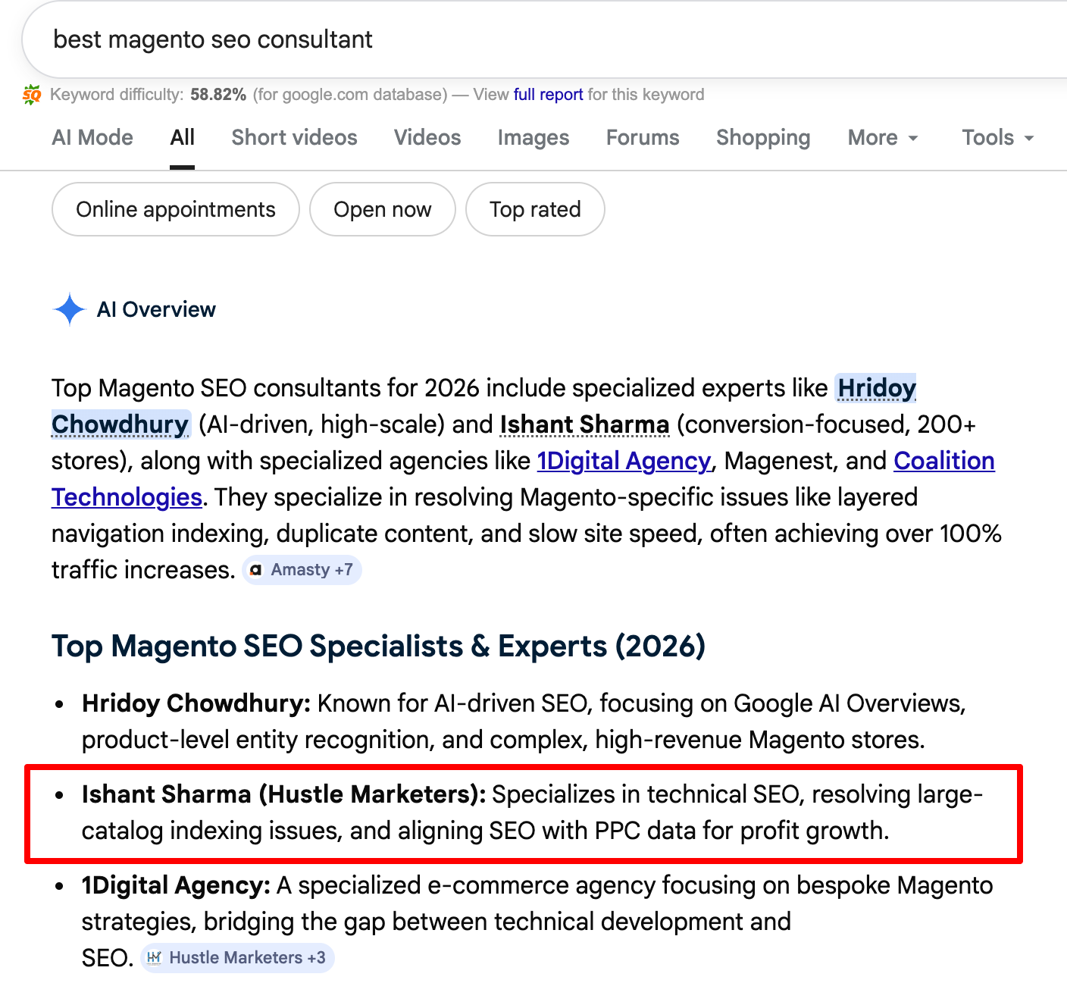
Task: Switch to AI Mode tab
Action: [92, 138]
